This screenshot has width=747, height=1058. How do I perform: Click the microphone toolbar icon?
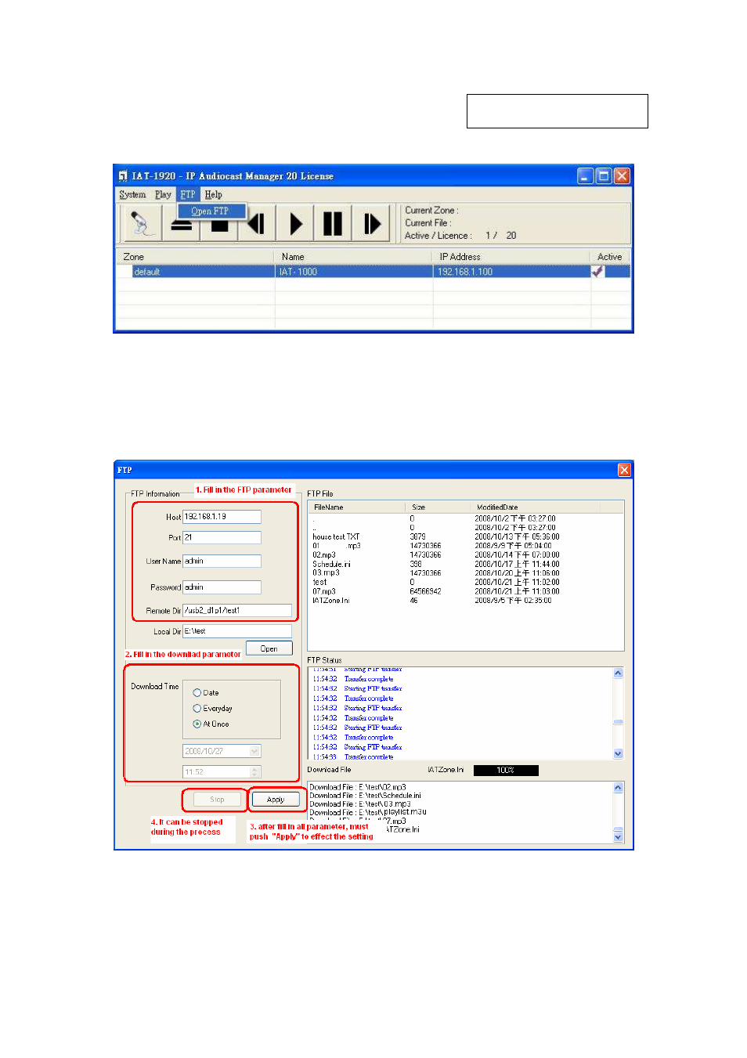pos(141,224)
